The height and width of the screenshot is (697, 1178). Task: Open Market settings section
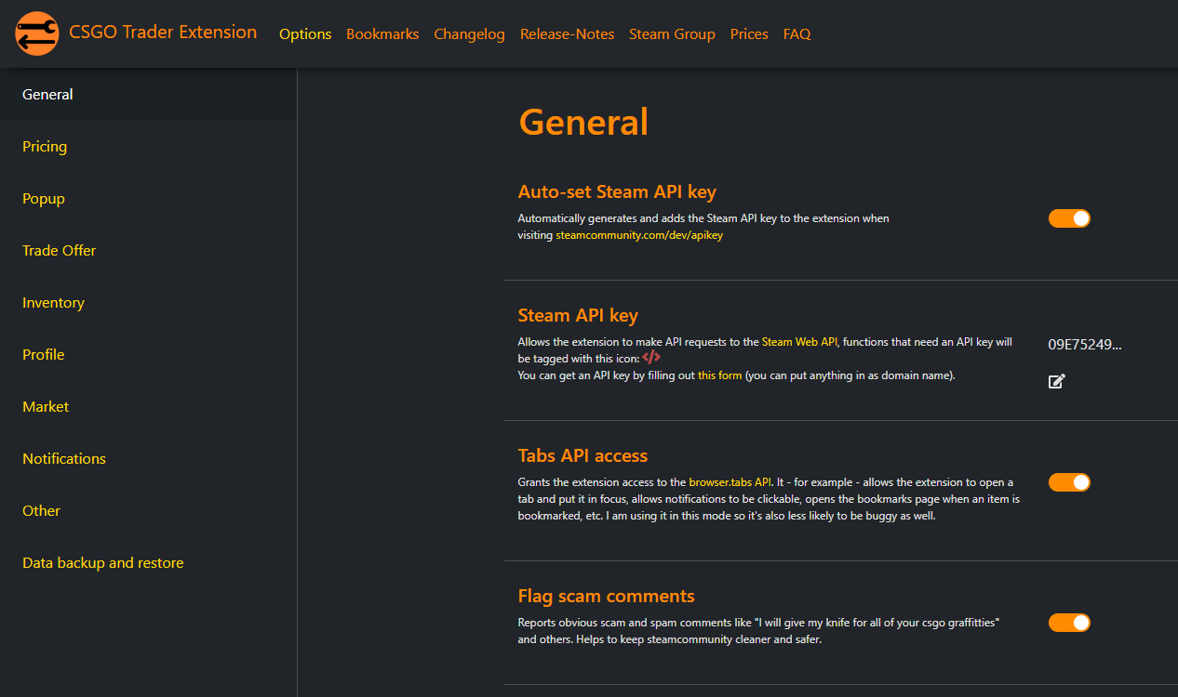(148, 407)
